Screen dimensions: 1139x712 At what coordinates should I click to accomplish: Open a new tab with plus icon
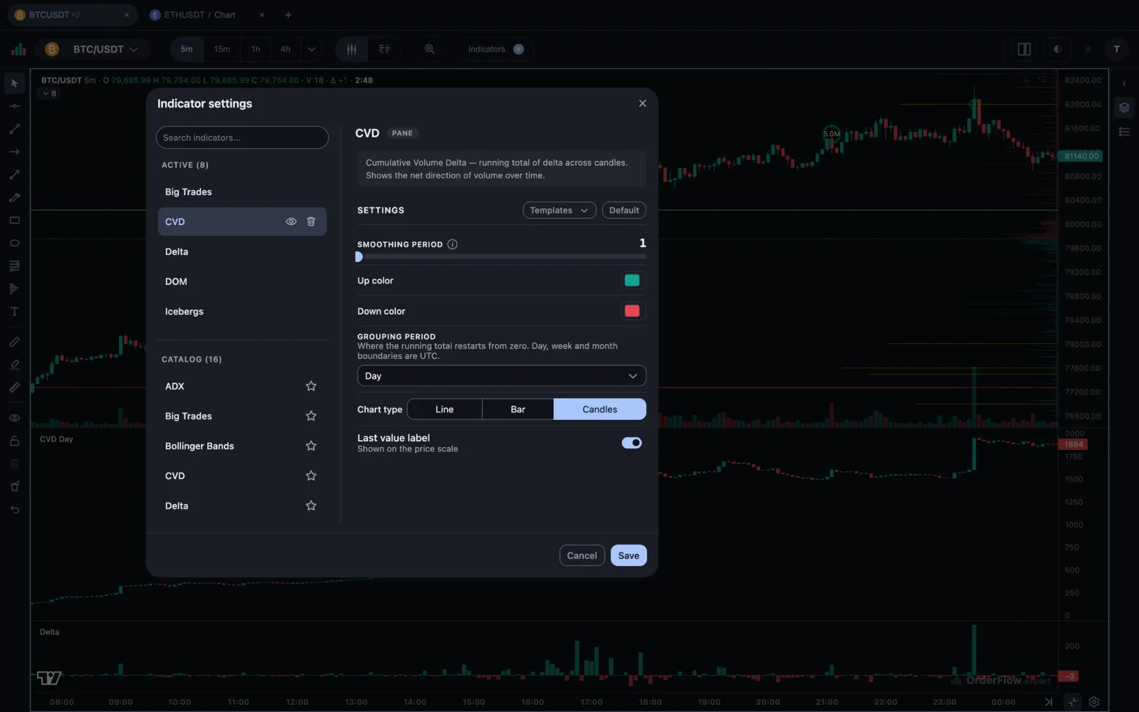tap(288, 15)
